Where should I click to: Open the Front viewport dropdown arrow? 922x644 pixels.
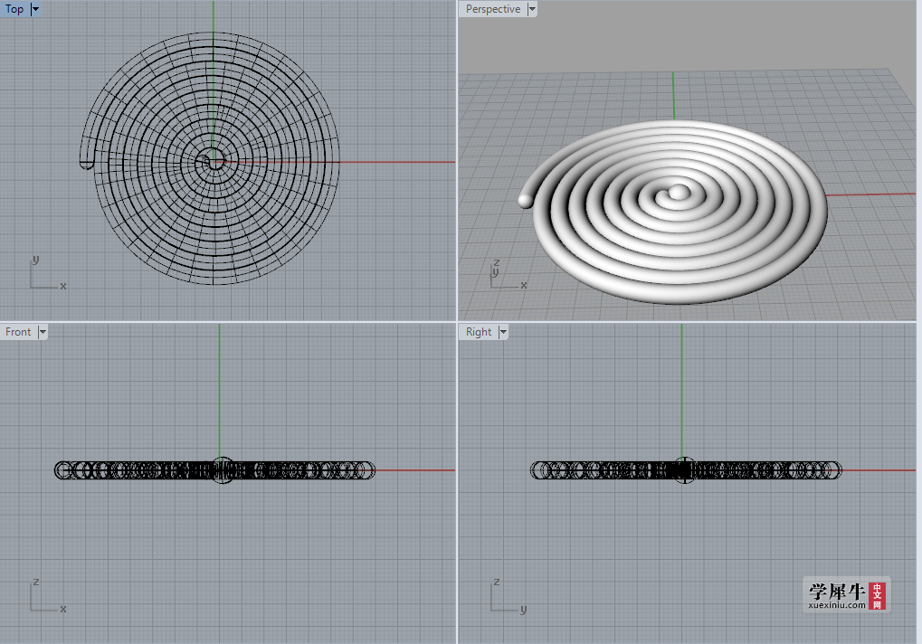pyautogui.click(x=43, y=332)
